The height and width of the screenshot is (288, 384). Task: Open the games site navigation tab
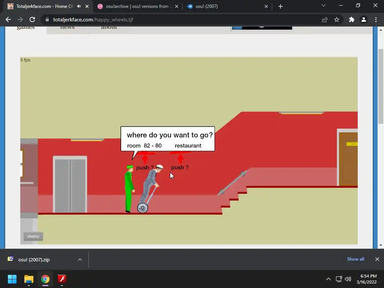pyautogui.click(x=26, y=27)
